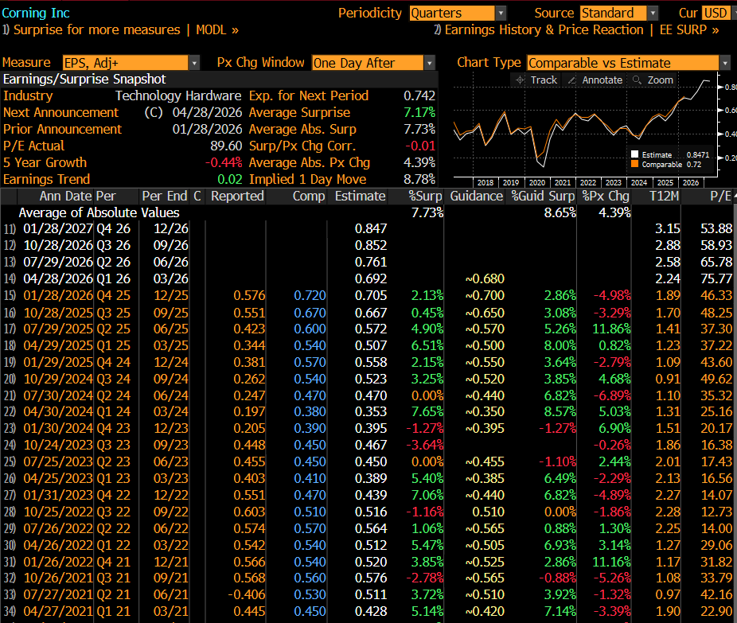
Task: Change Chart Type from Comparable vs Estimate
Action: point(628,63)
